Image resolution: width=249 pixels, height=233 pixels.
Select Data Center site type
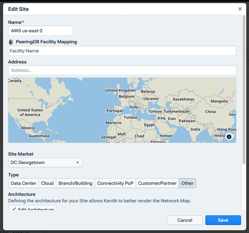coord(23,183)
